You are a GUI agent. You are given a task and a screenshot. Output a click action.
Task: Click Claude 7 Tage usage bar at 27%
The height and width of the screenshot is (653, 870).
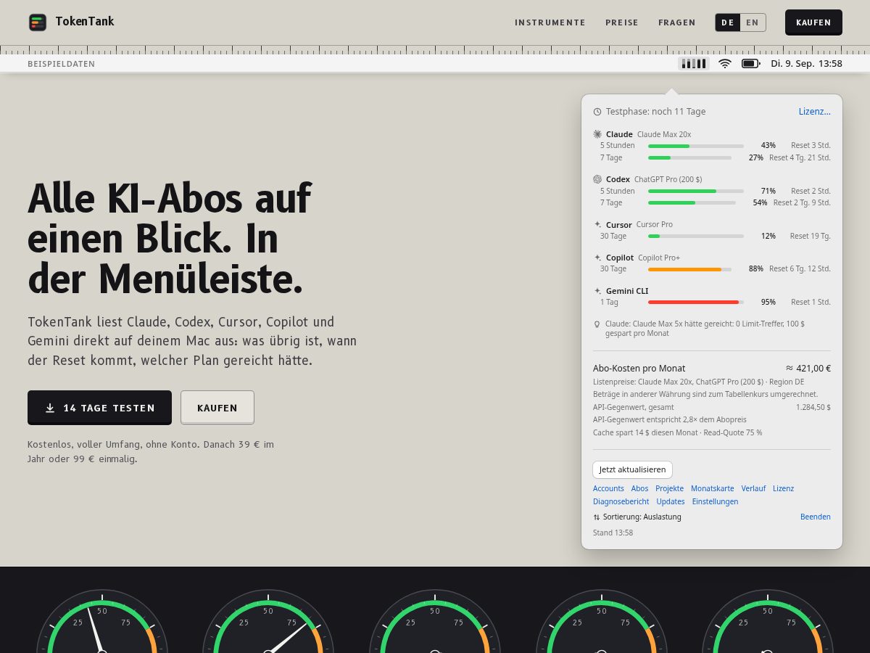point(689,157)
